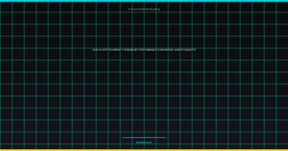Viewport: 288px width, 151px height.
Task: Click the letters FromAI in the footer brand
Action: (x=148, y=142)
